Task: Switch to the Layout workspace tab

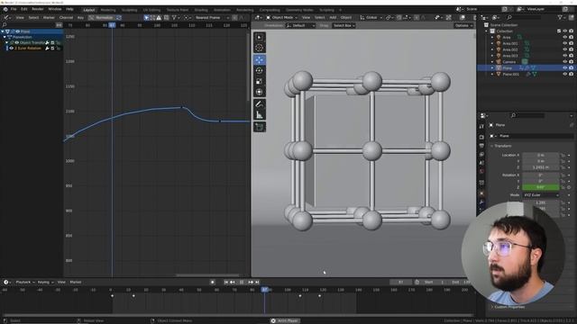Action: tap(89, 10)
